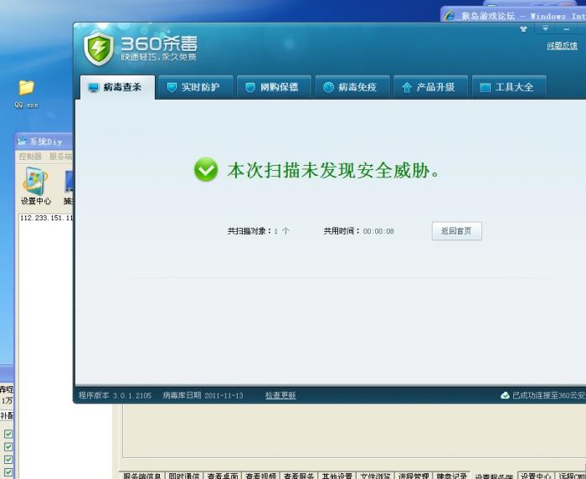586x479 pixels.
Task: Open the 查看服务 bottom tab
Action: 299,476
